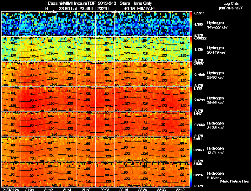Click the "Hydrogen 35-55 keV" row label
The image size is (251, 191).
[x=215, y=100]
